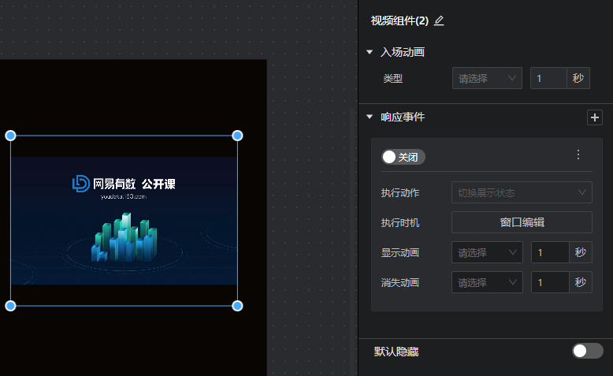Click the NetEase Youshu logo in the video

coord(81,184)
